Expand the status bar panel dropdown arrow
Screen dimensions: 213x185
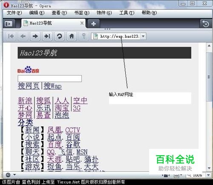click(x=14, y=175)
